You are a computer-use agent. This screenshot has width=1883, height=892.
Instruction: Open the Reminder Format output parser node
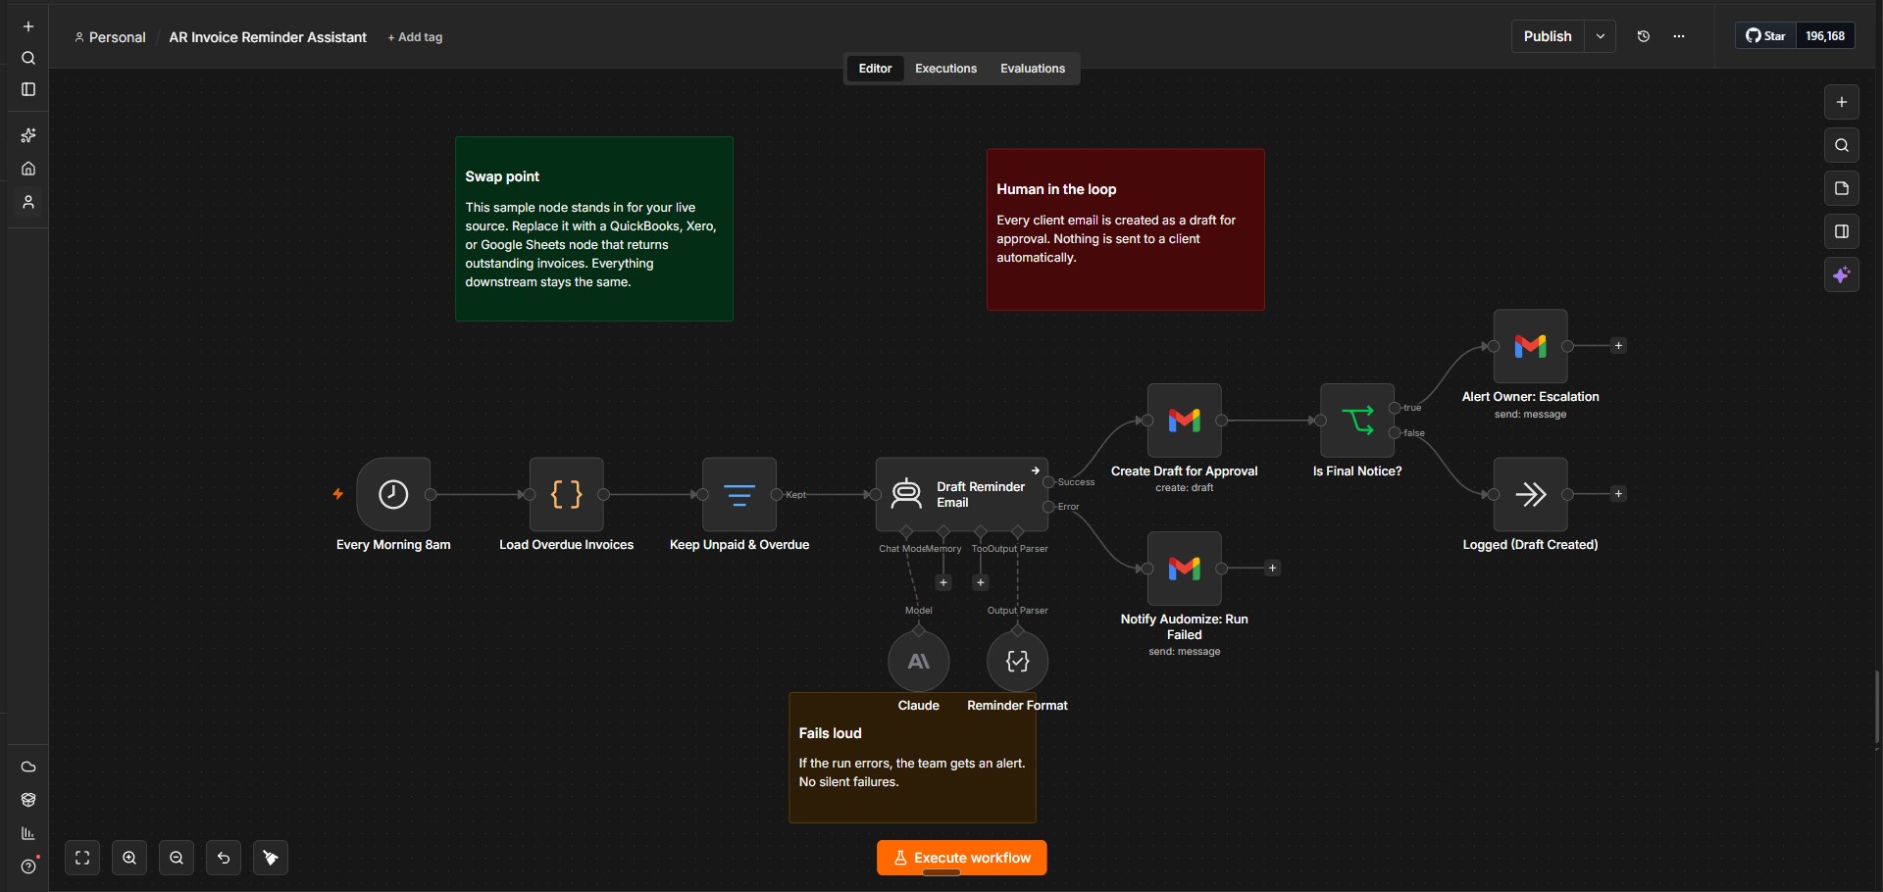pyautogui.click(x=1017, y=662)
